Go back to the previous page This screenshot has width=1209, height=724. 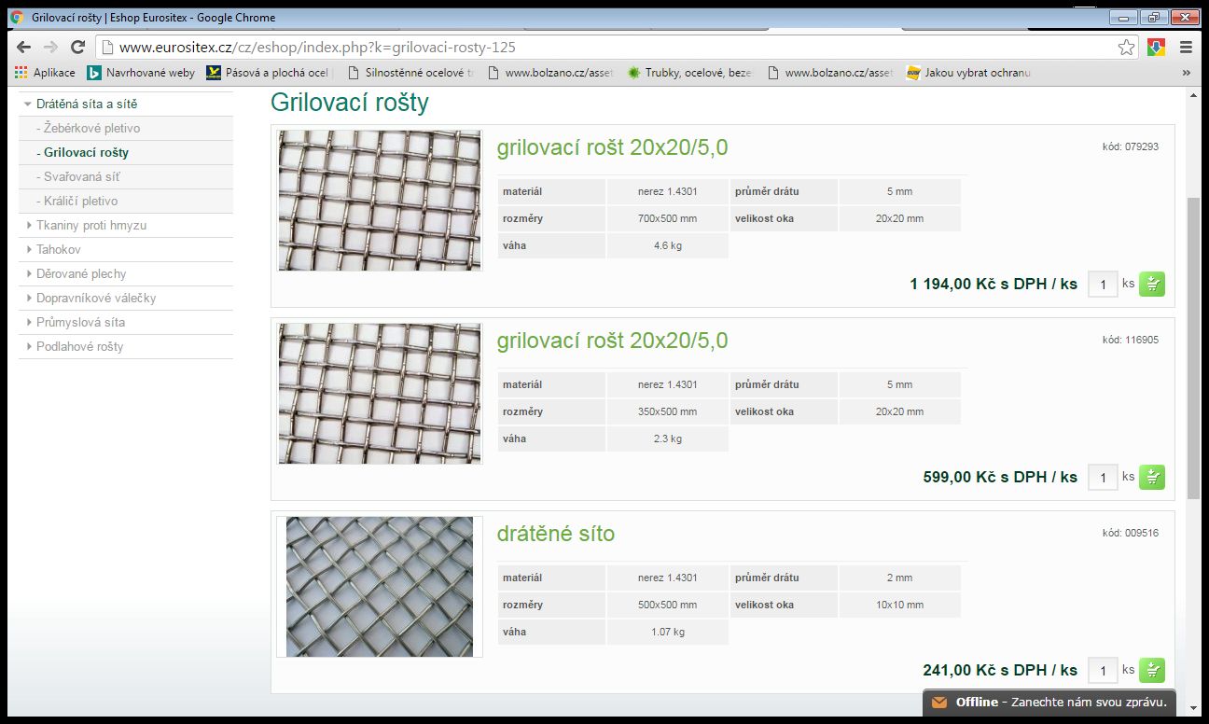24,47
